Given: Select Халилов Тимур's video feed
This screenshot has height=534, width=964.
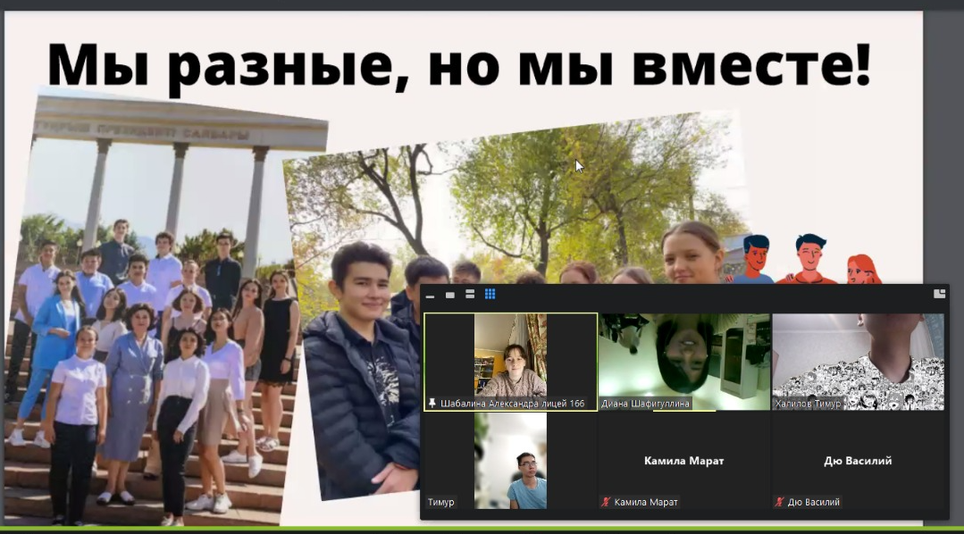Looking at the screenshot, I should pos(858,354).
